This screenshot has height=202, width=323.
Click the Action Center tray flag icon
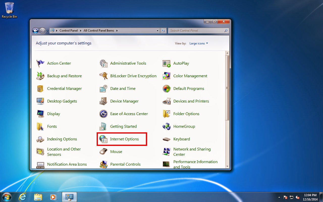[286, 197]
